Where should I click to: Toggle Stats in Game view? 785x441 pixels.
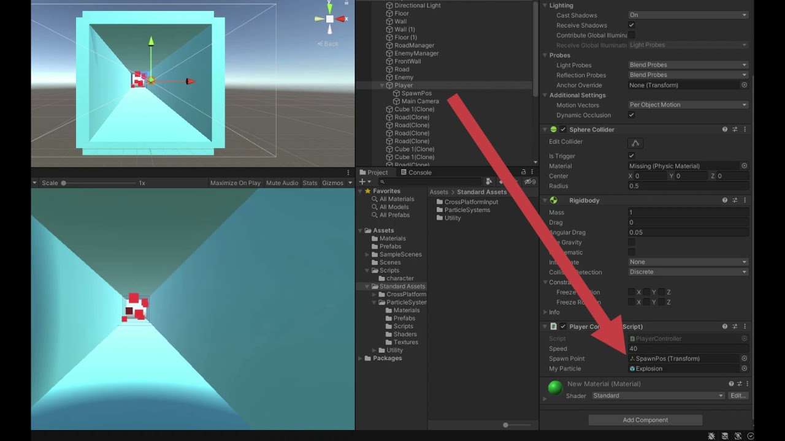(x=310, y=183)
